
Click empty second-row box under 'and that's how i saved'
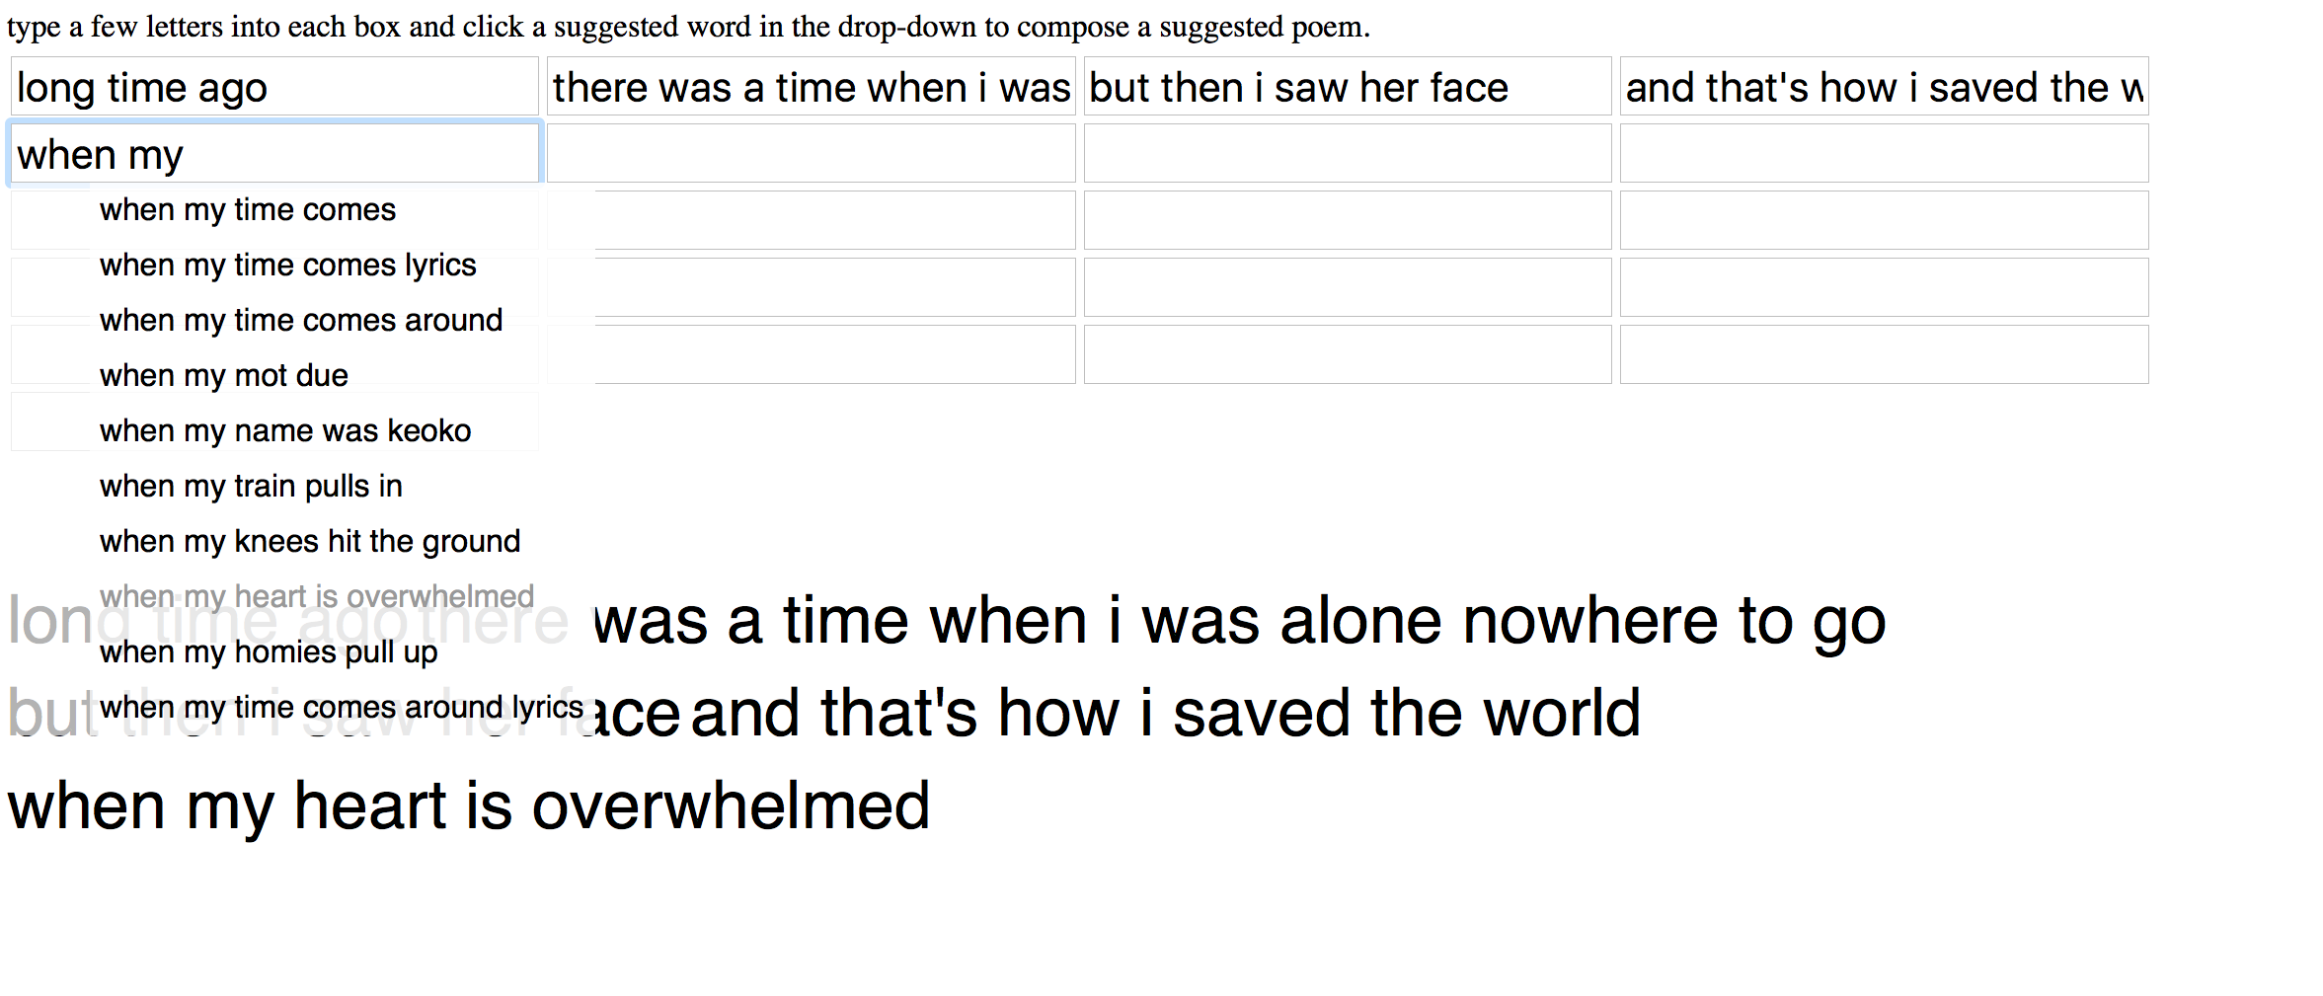pyautogui.click(x=1885, y=153)
